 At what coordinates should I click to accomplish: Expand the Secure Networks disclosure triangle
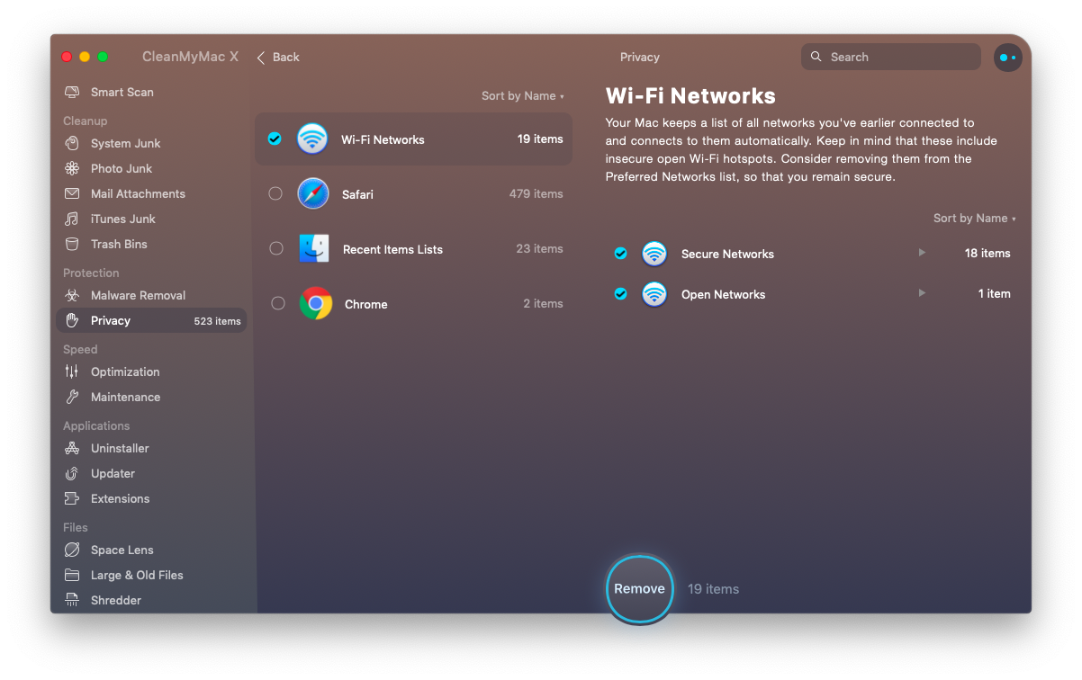coord(922,253)
